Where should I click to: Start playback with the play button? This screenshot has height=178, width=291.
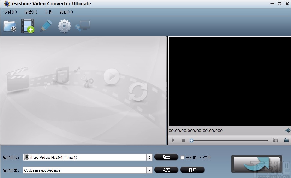[173, 140]
